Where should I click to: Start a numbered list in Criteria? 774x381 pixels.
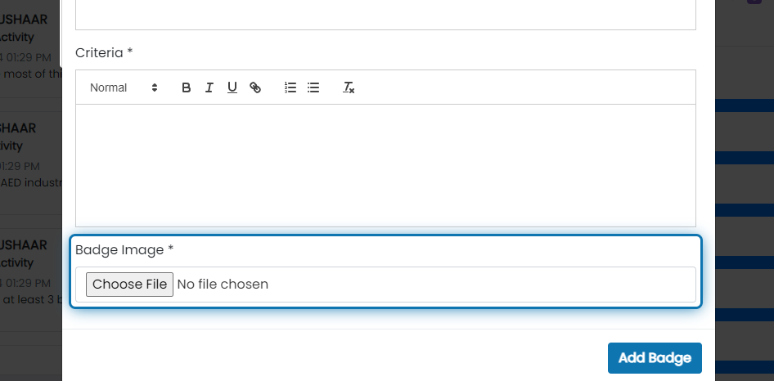(290, 87)
